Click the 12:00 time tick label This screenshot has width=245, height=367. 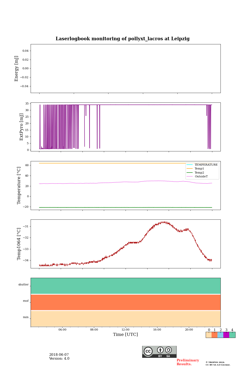(126, 330)
